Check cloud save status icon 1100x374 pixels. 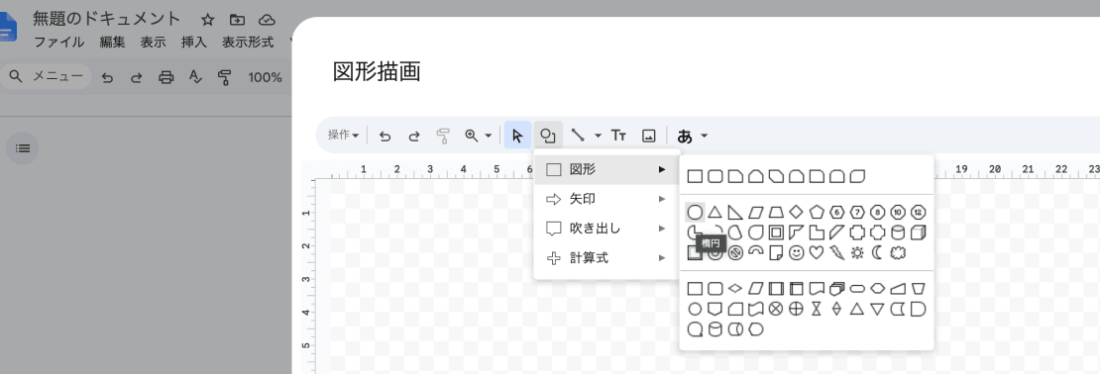pos(267,20)
